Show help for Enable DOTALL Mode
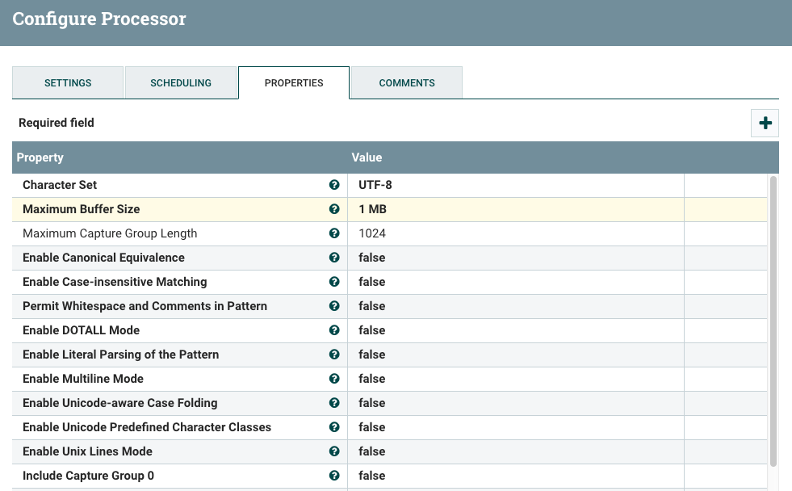The width and height of the screenshot is (792, 491). [334, 330]
